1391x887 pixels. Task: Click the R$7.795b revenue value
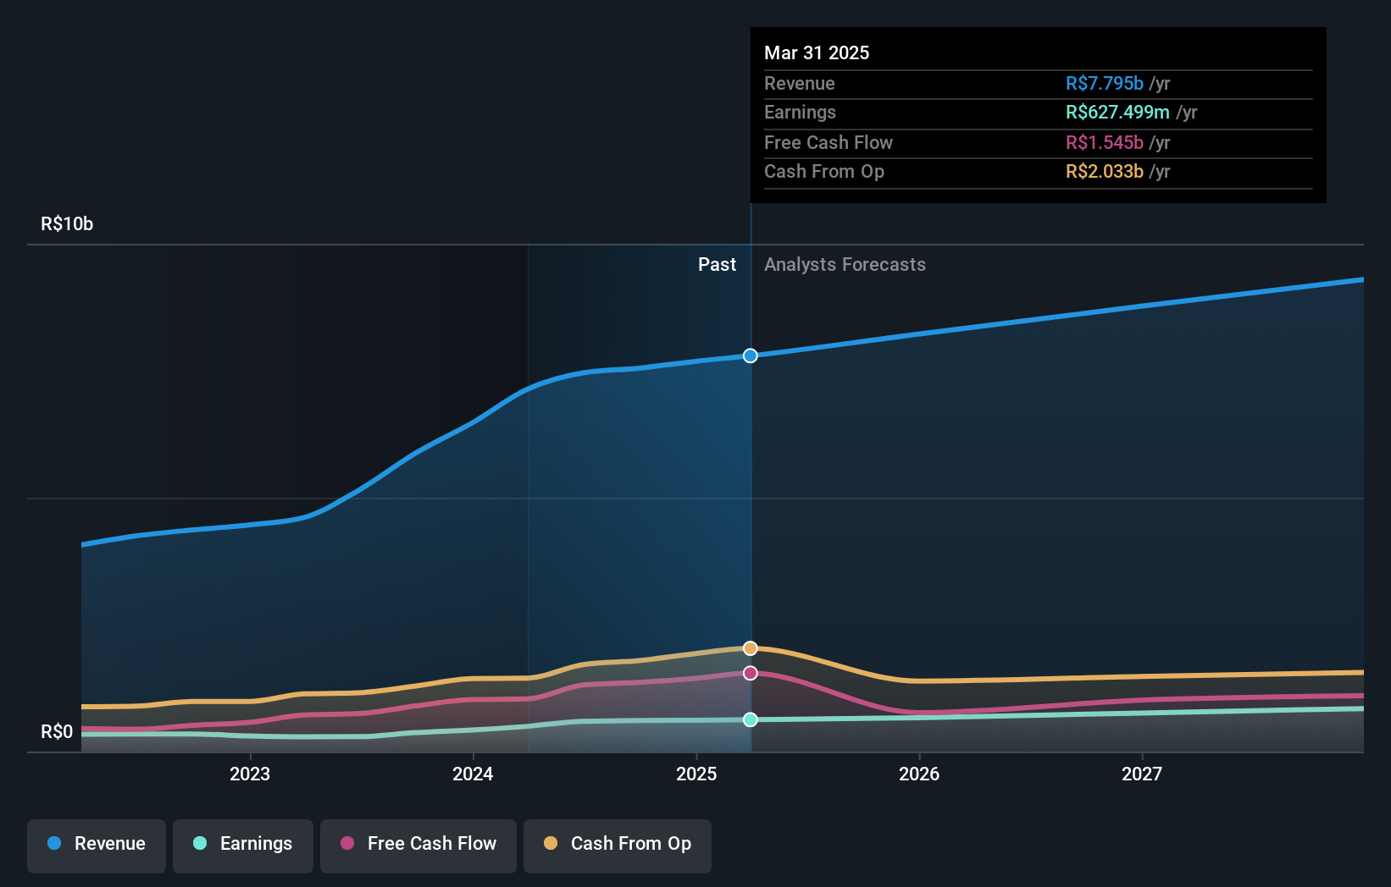click(x=1105, y=83)
